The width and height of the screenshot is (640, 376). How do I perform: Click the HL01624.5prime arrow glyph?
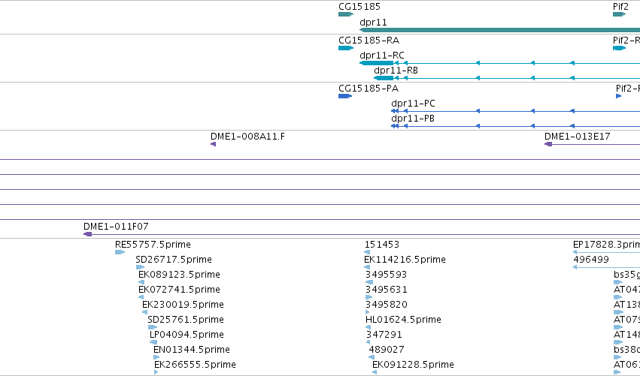point(369,327)
